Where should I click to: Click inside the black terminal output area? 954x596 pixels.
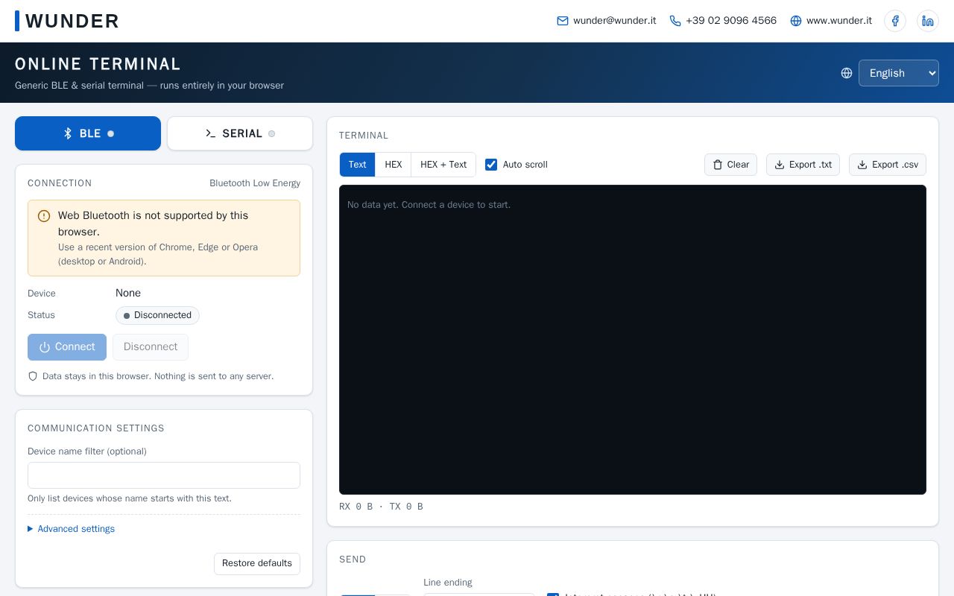[633, 340]
